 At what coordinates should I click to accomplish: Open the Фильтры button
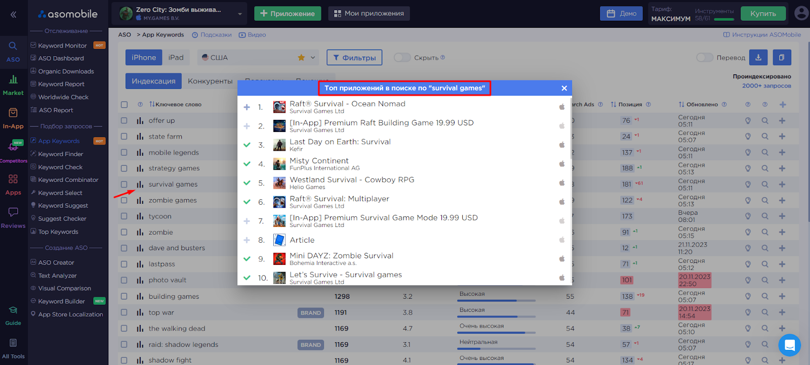(354, 58)
